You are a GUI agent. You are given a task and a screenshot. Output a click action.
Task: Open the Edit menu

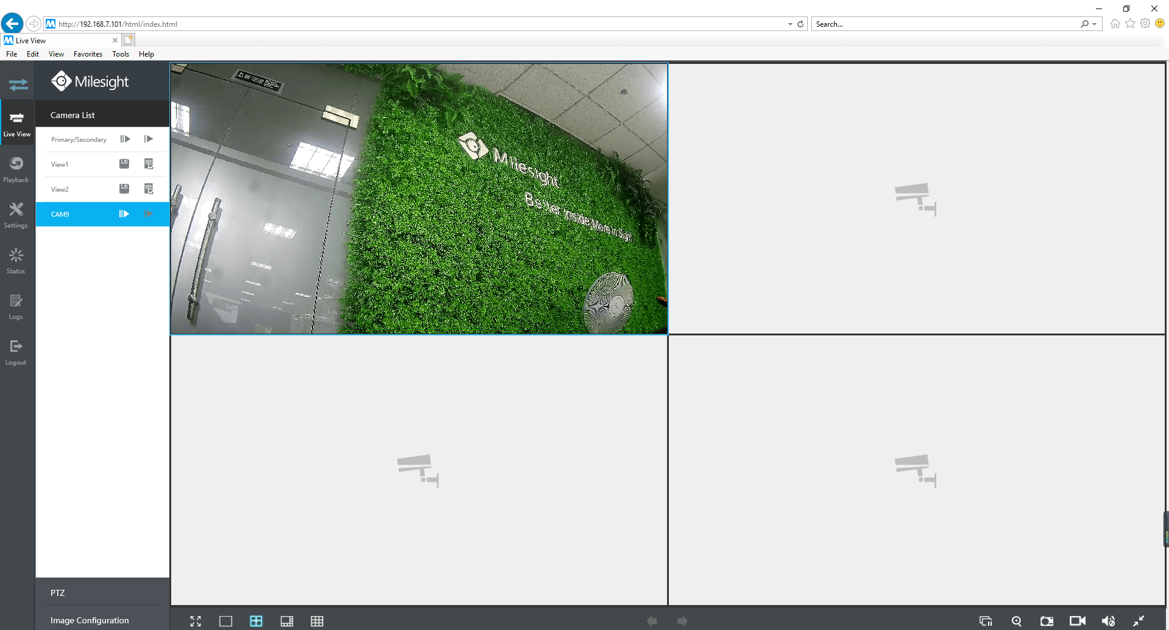point(33,54)
